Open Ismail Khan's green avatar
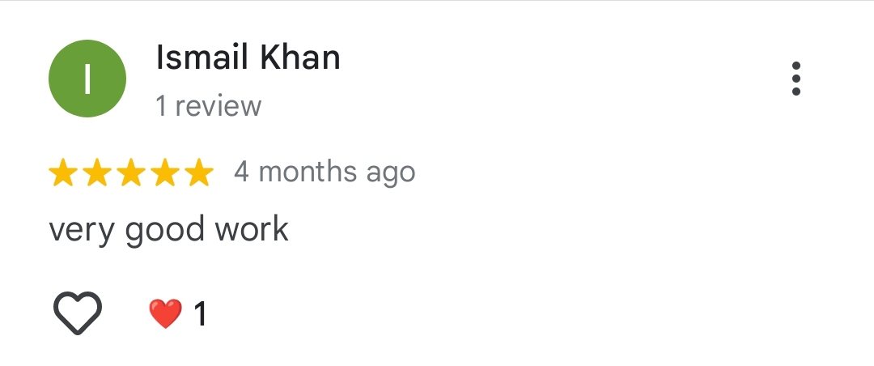 pyautogui.click(x=87, y=79)
